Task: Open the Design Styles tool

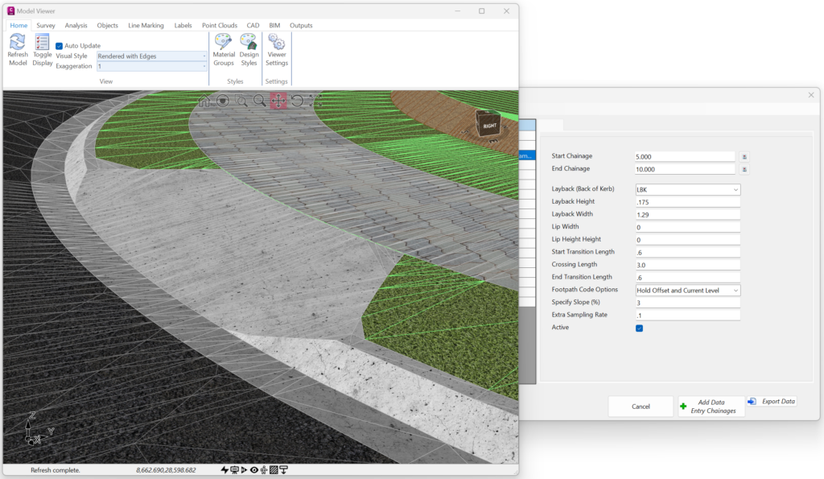Action: [249, 42]
